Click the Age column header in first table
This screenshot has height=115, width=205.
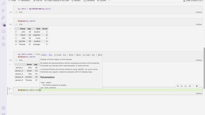[29, 29]
